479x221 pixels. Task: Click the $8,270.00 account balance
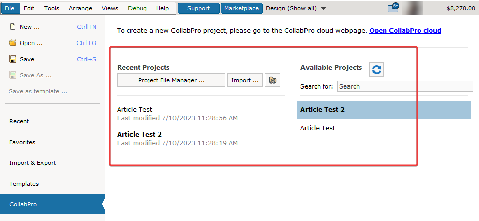[461, 8]
